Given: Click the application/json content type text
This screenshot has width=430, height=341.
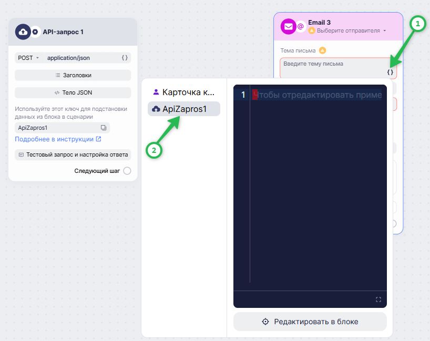Looking at the screenshot, I should pyautogui.click(x=68, y=58).
